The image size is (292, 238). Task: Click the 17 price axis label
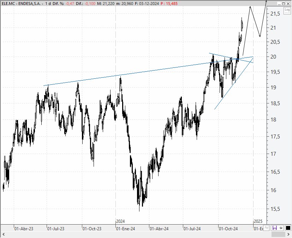coord(273,154)
